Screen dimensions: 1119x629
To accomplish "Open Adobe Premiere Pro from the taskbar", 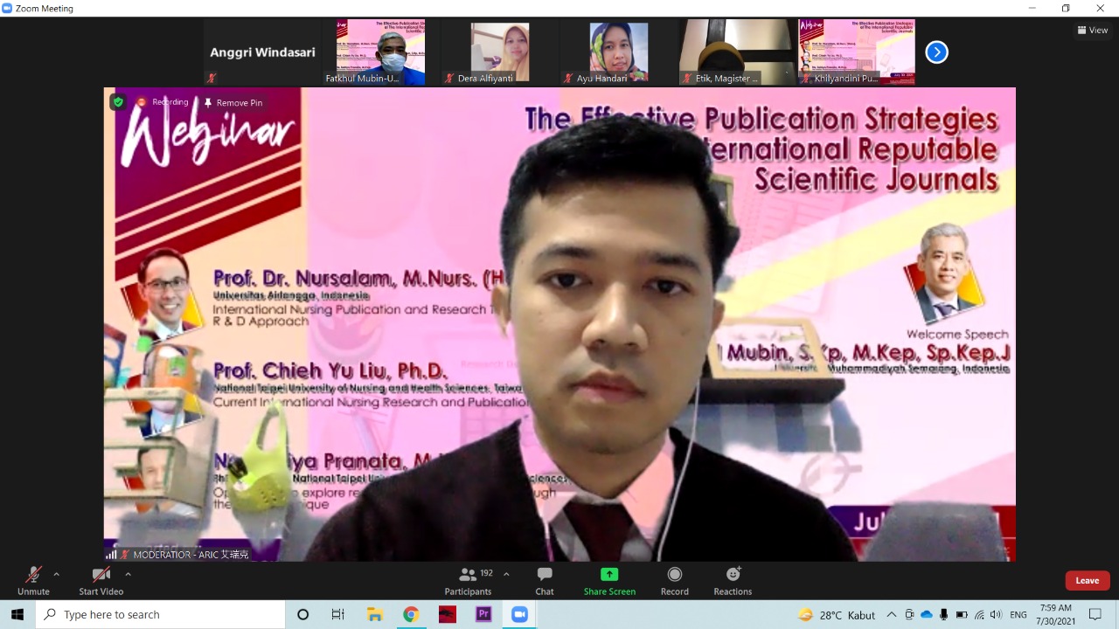I will 483,614.
